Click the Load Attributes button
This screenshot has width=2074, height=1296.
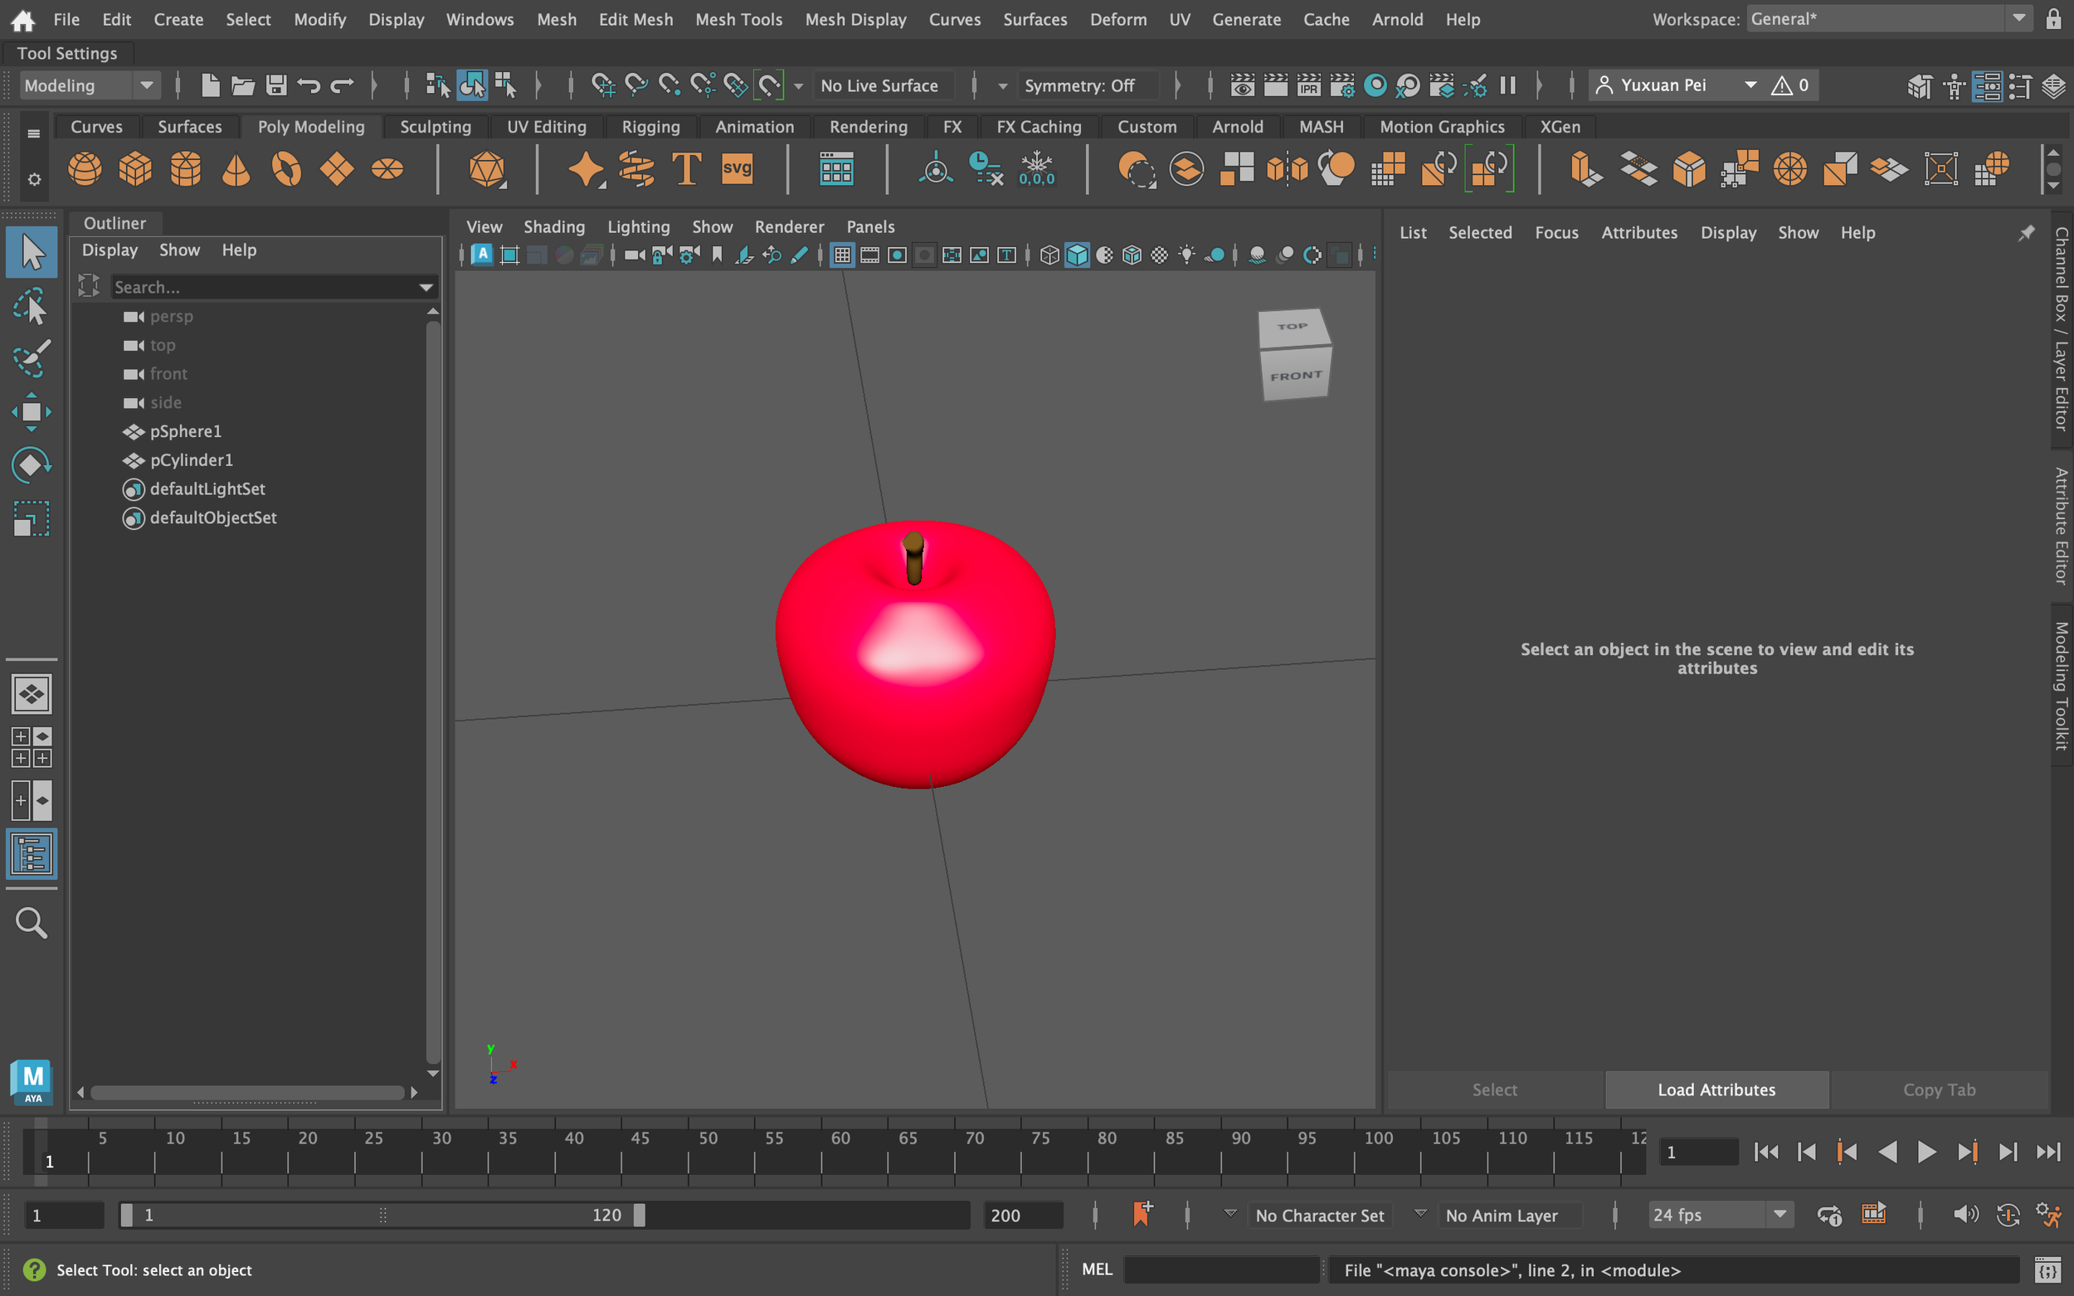(x=1716, y=1090)
